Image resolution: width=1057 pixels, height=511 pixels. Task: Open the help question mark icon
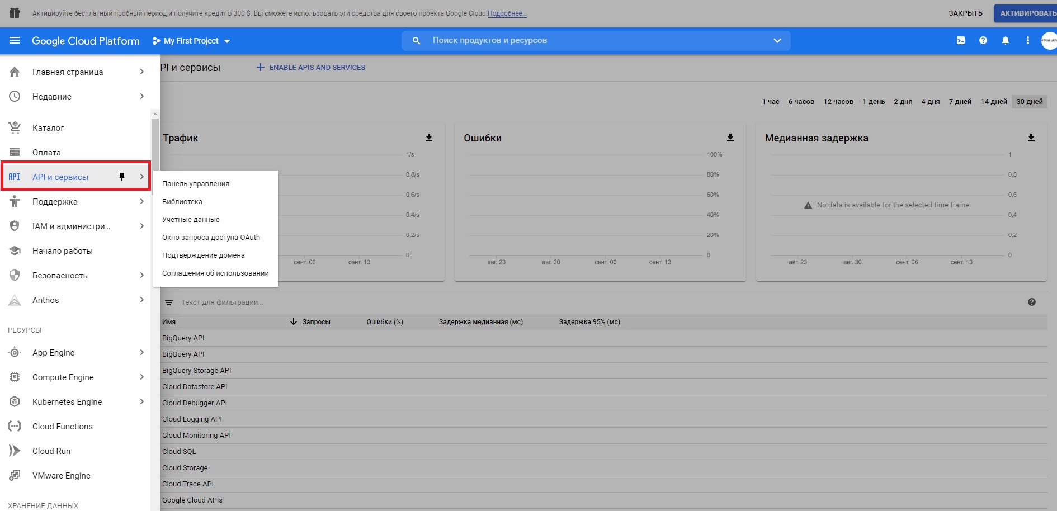pos(983,41)
